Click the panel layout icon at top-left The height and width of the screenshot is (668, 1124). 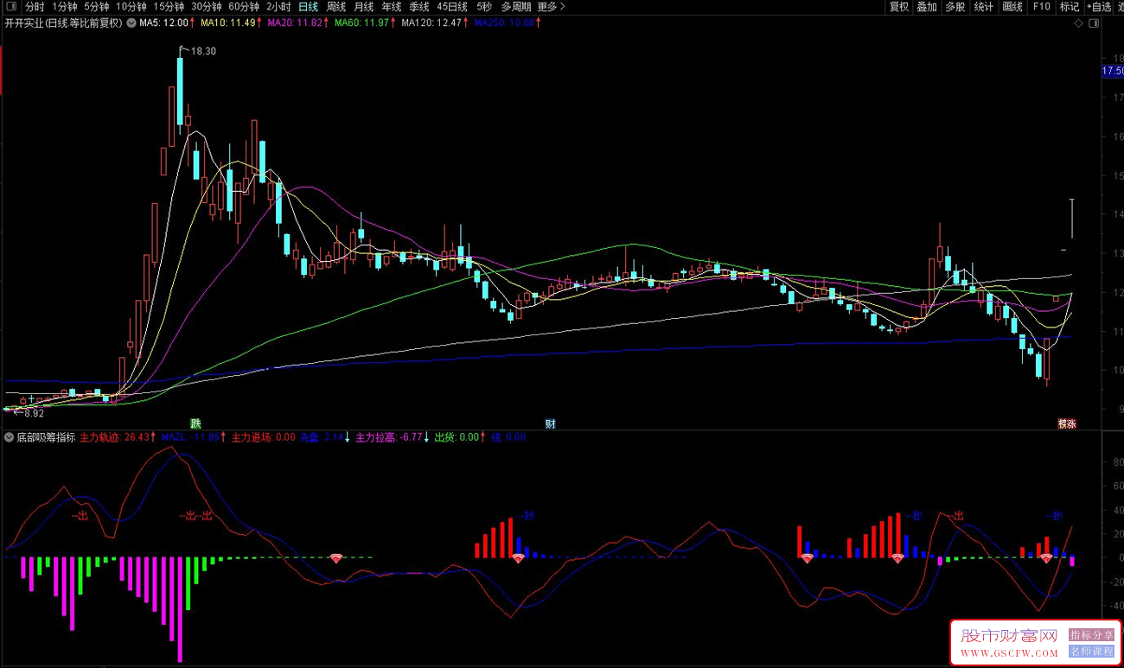(x=12, y=7)
